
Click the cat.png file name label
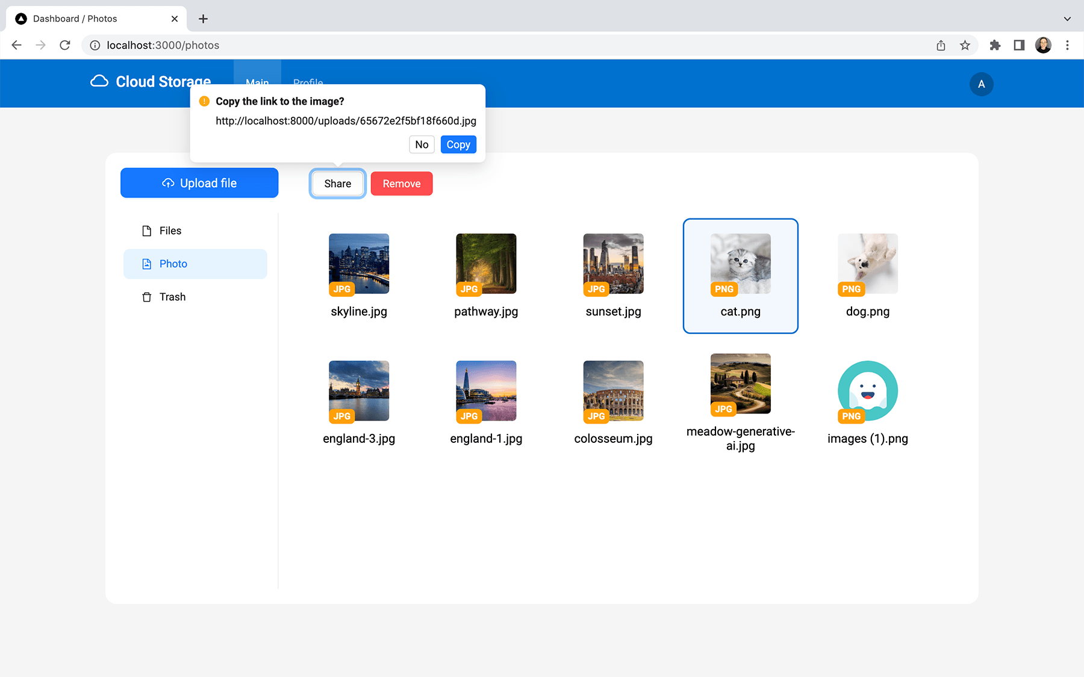[740, 312]
